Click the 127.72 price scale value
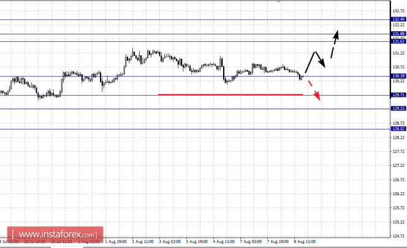Image resolution: width=407 pixels, height=248 pixels. pos(398,151)
